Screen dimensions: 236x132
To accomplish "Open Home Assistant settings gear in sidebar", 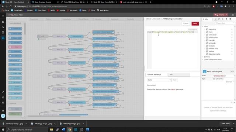I will point(3,103).
